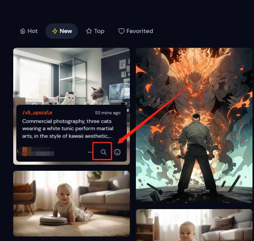The image size is (254, 241).
Task: Click the cats prompt description text
Action: 68,129
